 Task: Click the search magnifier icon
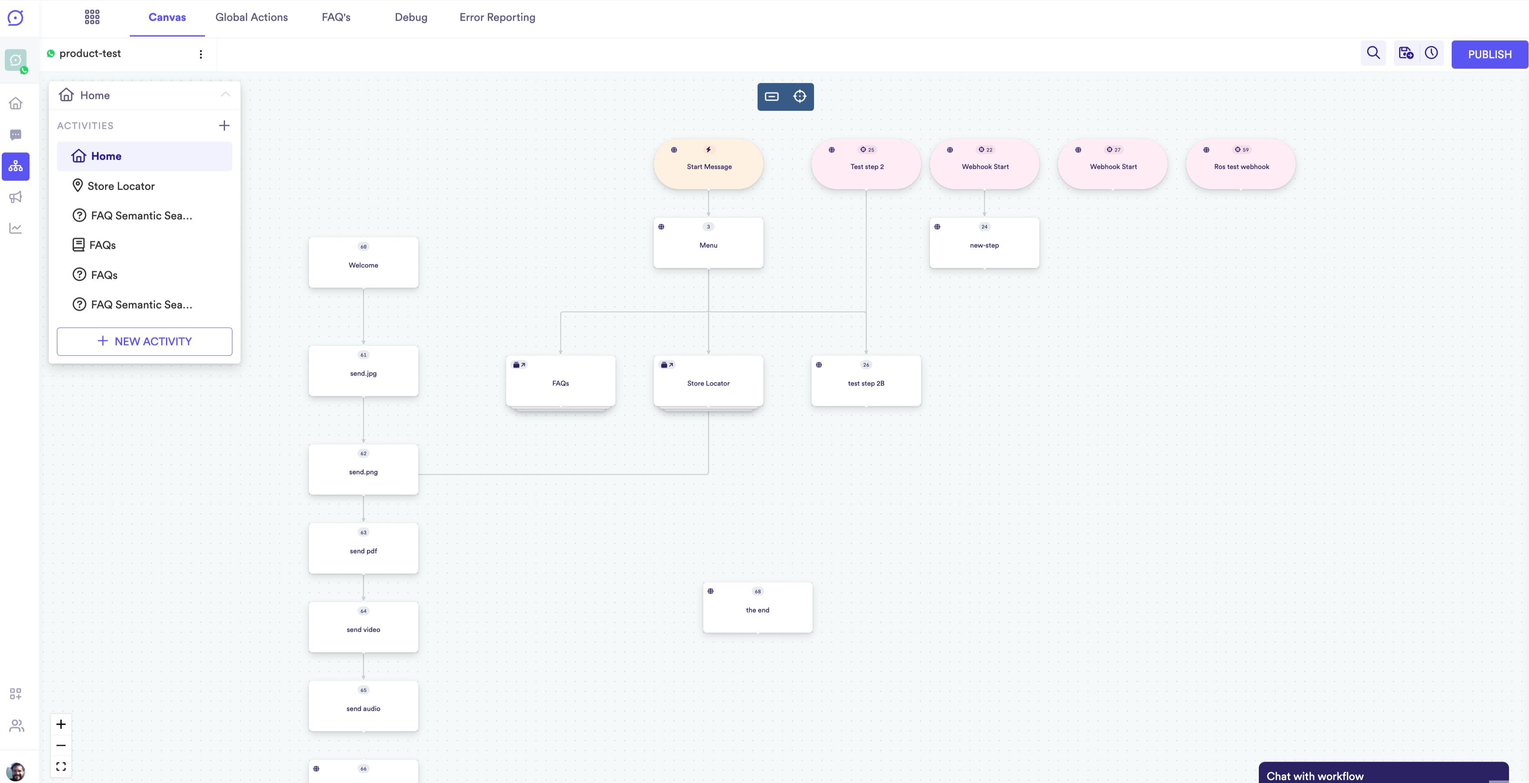[1373, 53]
